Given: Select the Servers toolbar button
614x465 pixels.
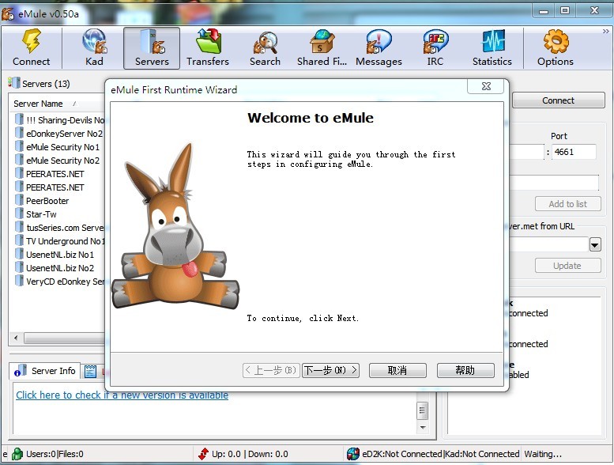Looking at the screenshot, I should coord(152,47).
